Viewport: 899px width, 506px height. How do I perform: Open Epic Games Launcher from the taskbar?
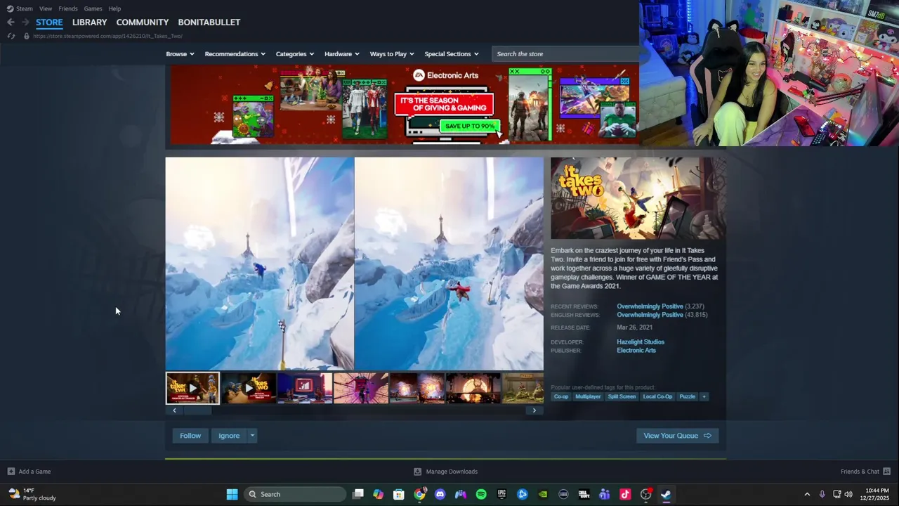(x=501, y=494)
